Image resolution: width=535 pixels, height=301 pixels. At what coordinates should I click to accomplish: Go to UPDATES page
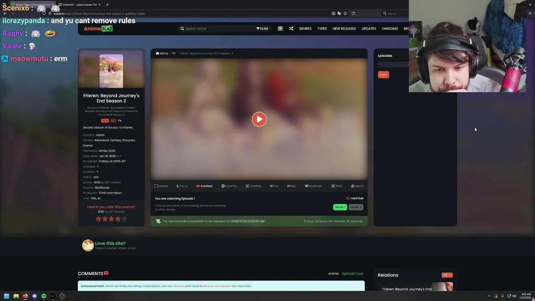(x=369, y=29)
